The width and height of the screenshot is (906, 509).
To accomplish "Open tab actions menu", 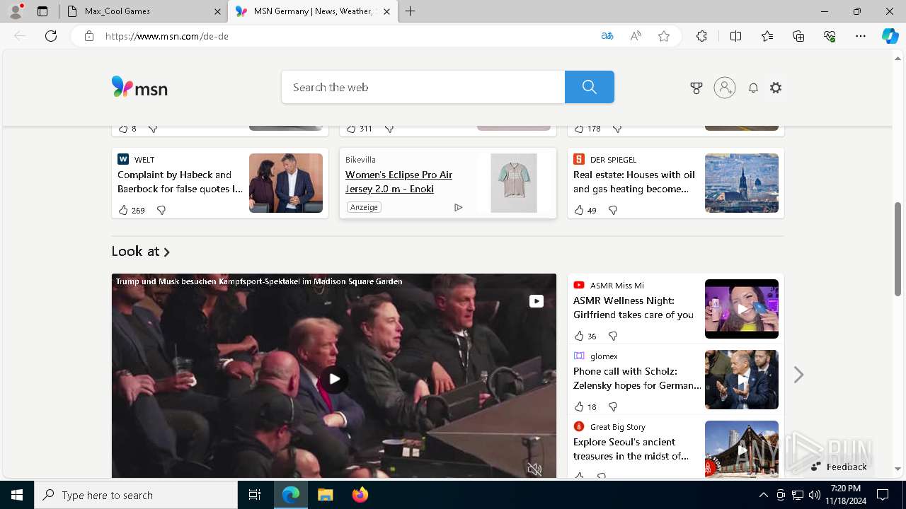I will click(x=42, y=11).
